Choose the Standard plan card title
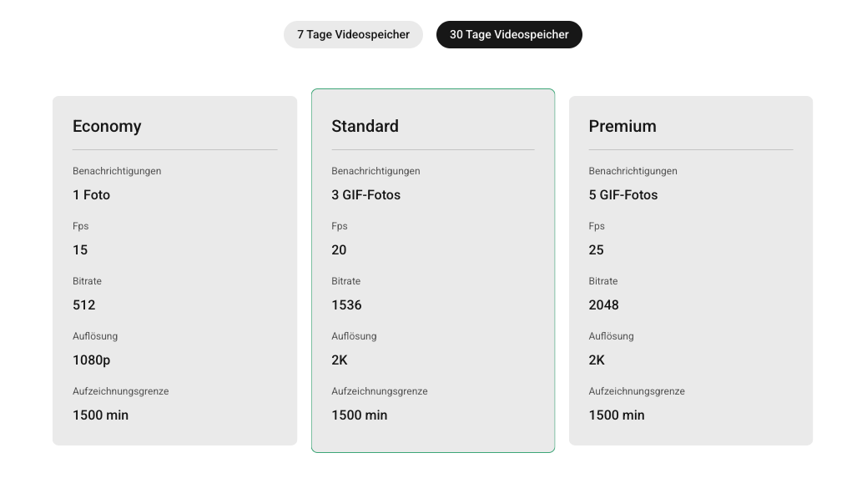867x483 pixels. [365, 126]
